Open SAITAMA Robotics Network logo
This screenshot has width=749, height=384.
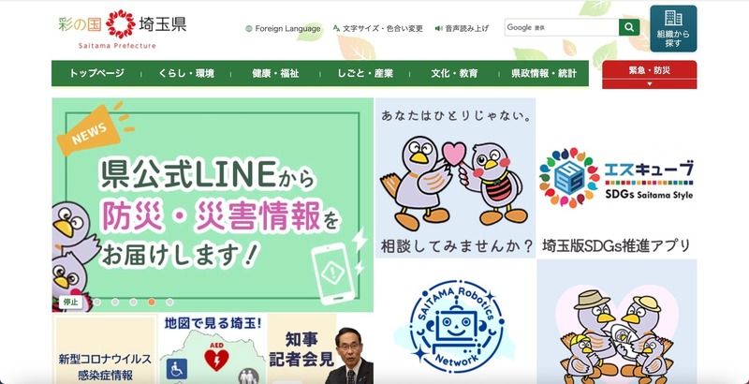455,326
